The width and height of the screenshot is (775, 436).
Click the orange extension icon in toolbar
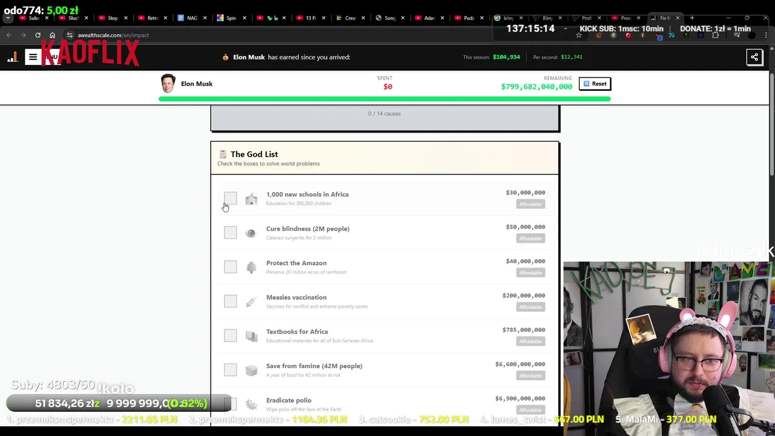click(x=598, y=35)
